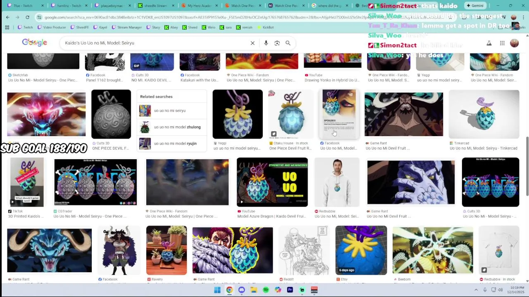Viewport: 529px width, 297px height.
Task: Click the microphone tray icon
Action: (485, 290)
